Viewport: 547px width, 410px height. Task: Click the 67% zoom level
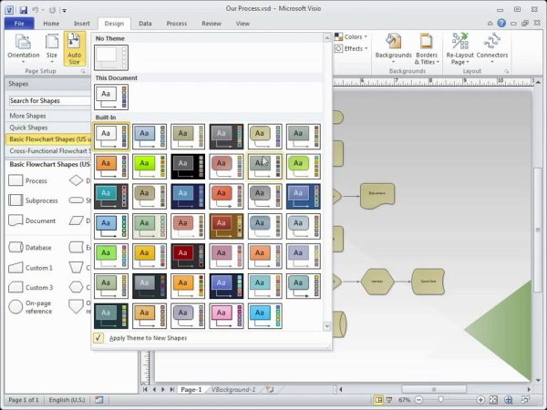coord(404,400)
